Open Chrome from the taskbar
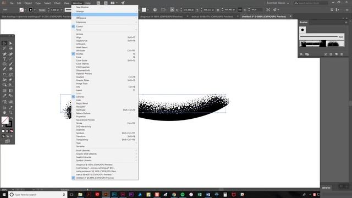352x198 pixels. pos(174,194)
